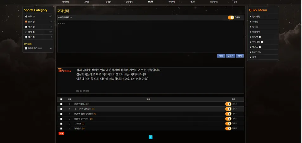Click the small chart icon in 메이저 리그 row
Screen dimensions: 302x143
51,49
